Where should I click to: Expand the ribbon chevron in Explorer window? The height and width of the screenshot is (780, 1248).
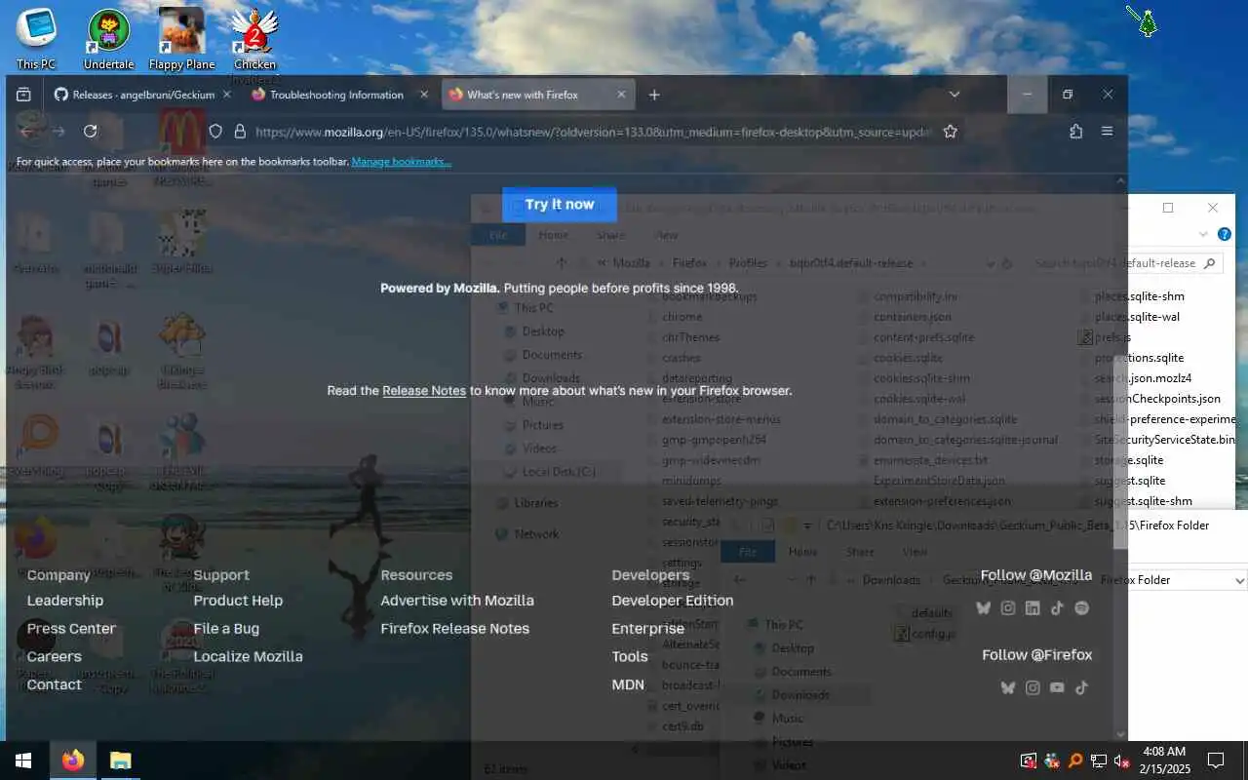[1203, 234]
